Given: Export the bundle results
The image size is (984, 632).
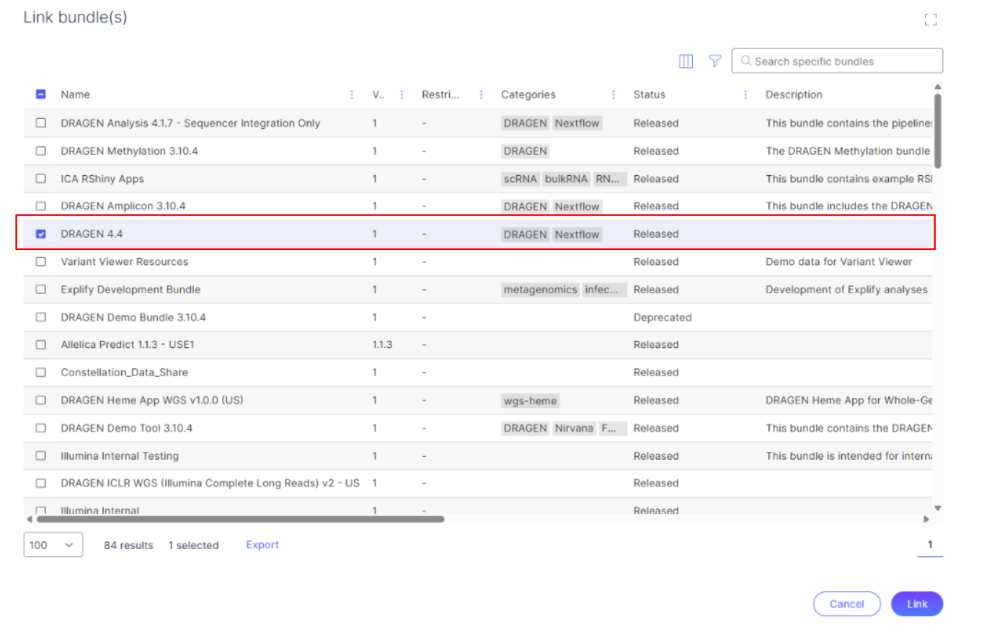Looking at the screenshot, I should [262, 545].
